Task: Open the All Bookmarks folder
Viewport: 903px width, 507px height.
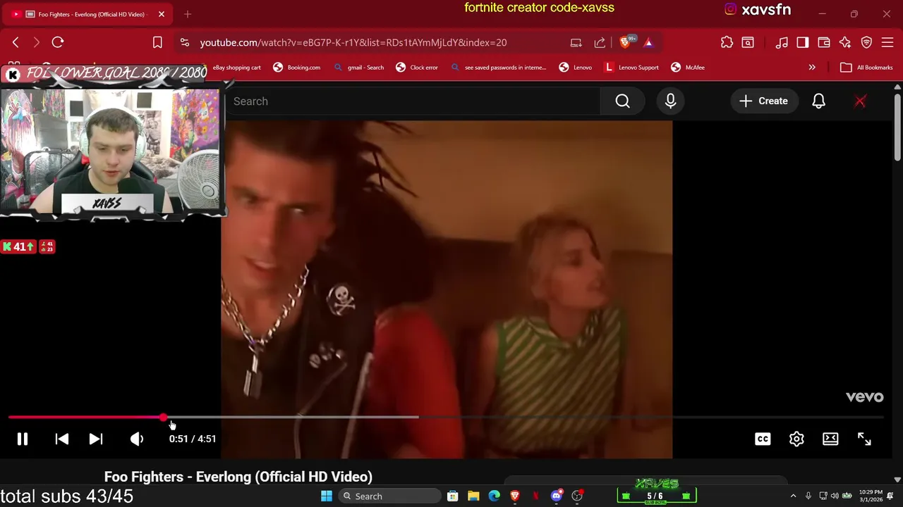Action: click(867, 68)
